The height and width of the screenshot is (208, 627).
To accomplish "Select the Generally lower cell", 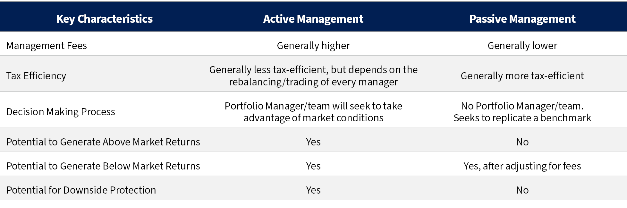I will click(522, 46).
